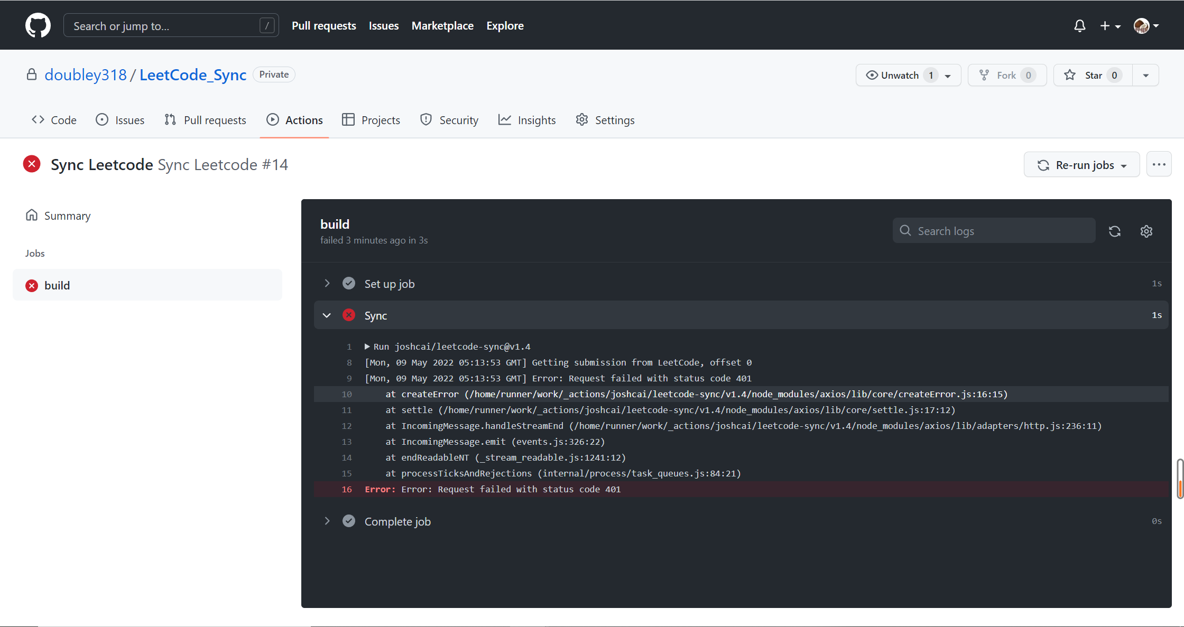Open log settings gear icon

click(x=1146, y=231)
